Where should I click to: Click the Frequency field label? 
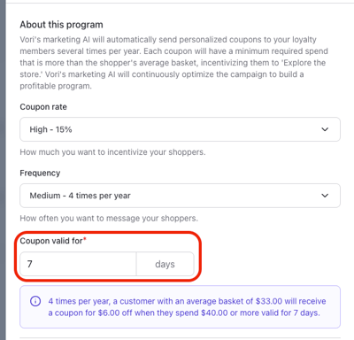coord(40,173)
